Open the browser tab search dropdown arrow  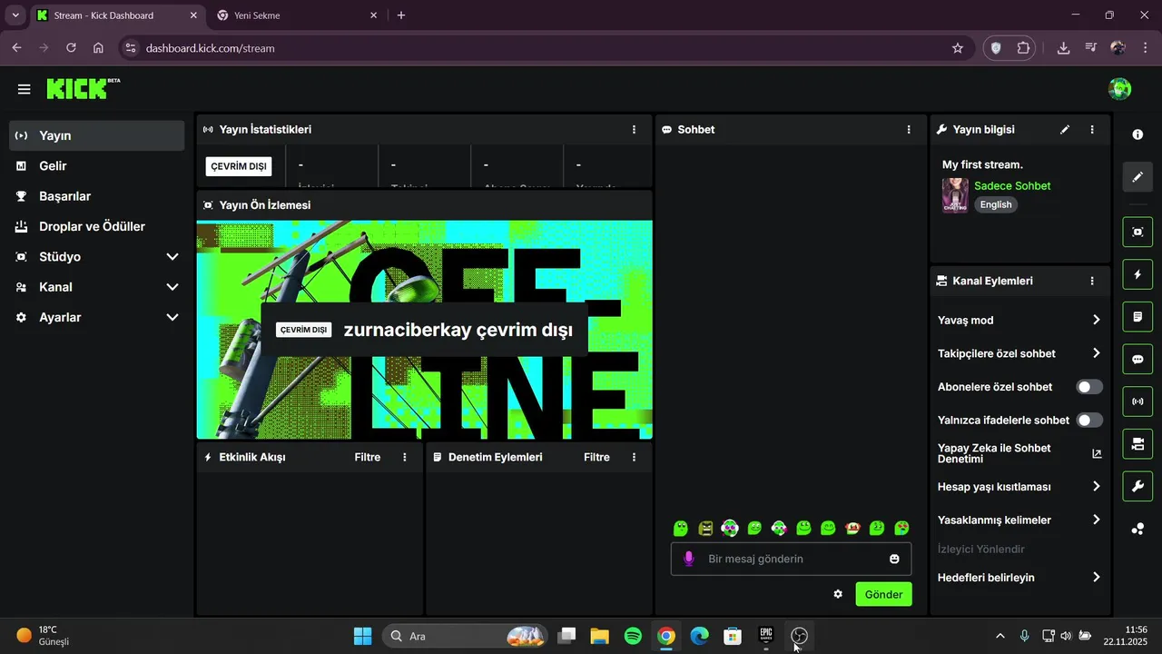tap(15, 15)
